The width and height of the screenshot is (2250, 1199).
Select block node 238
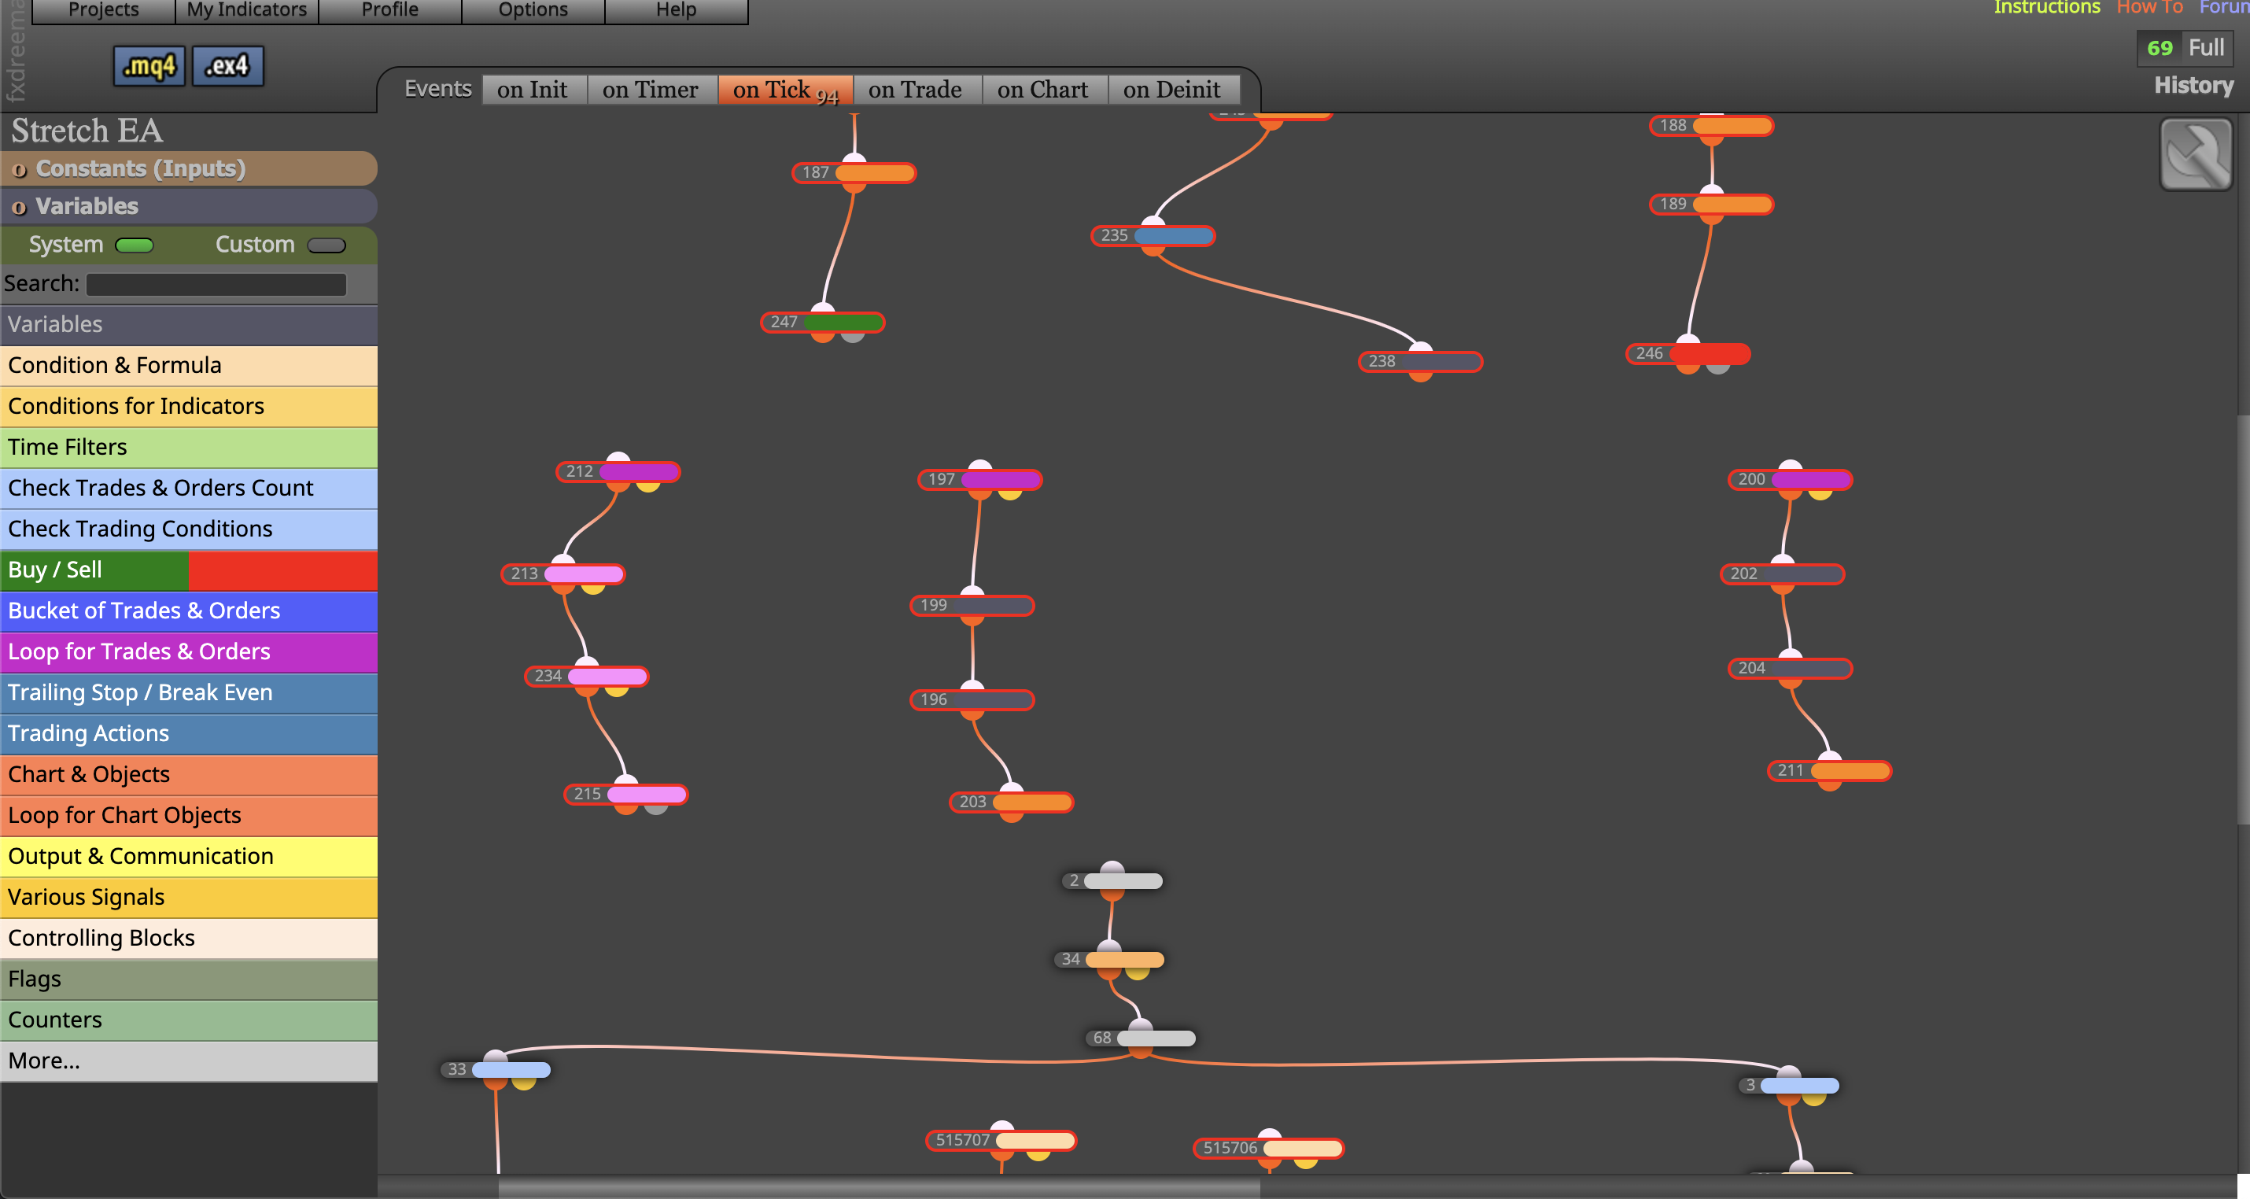[x=1420, y=362]
